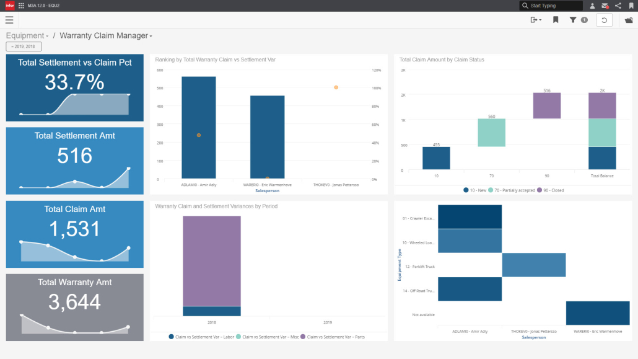Toggle the '10 - New' legend item
This screenshot has width=638, height=359.
tap(474, 190)
